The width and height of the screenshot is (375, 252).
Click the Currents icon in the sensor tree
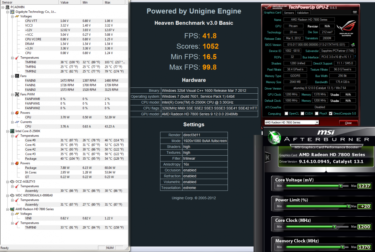[17, 122]
